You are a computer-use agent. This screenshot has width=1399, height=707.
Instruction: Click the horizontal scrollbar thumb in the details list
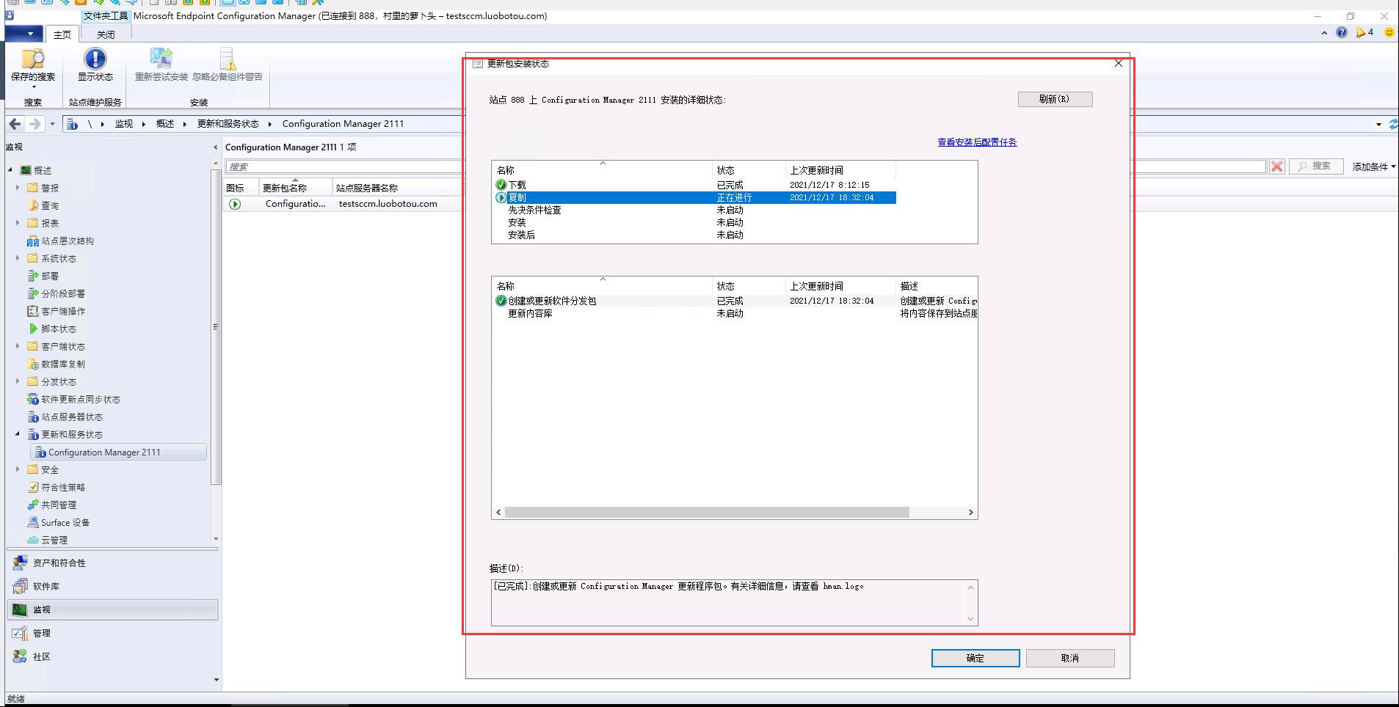tap(707, 512)
